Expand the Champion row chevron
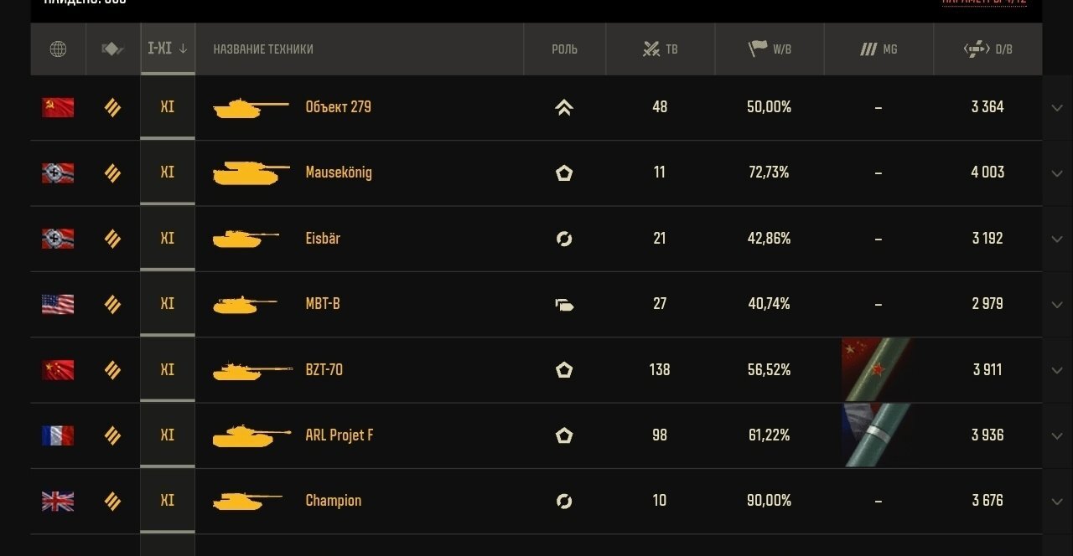The width and height of the screenshot is (1073, 556). (x=1056, y=502)
